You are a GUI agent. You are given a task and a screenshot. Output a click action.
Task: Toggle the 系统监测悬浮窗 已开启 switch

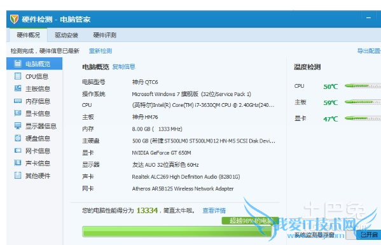click(x=363, y=235)
